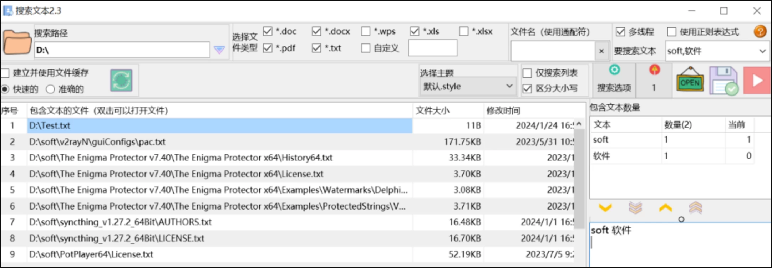
Task: Enable 使用正则表达式 regex checkbox
Action: point(671,32)
